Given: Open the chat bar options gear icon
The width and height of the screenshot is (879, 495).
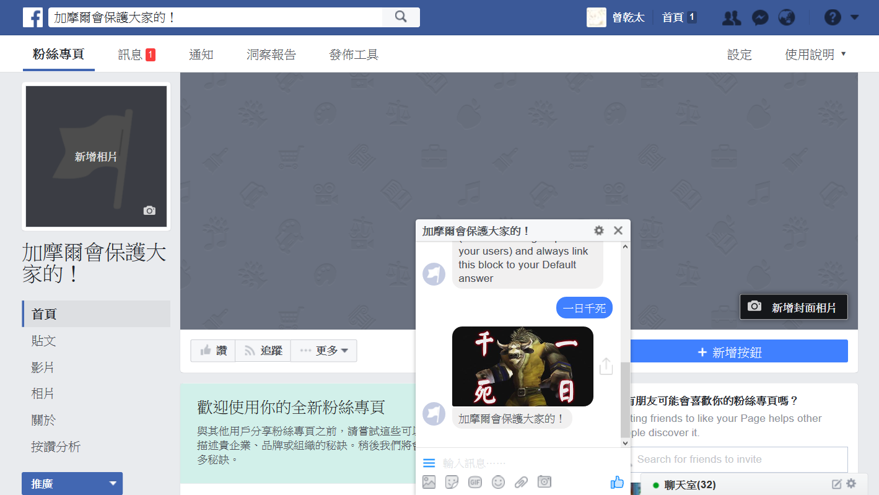Looking at the screenshot, I should click(851, 483).
